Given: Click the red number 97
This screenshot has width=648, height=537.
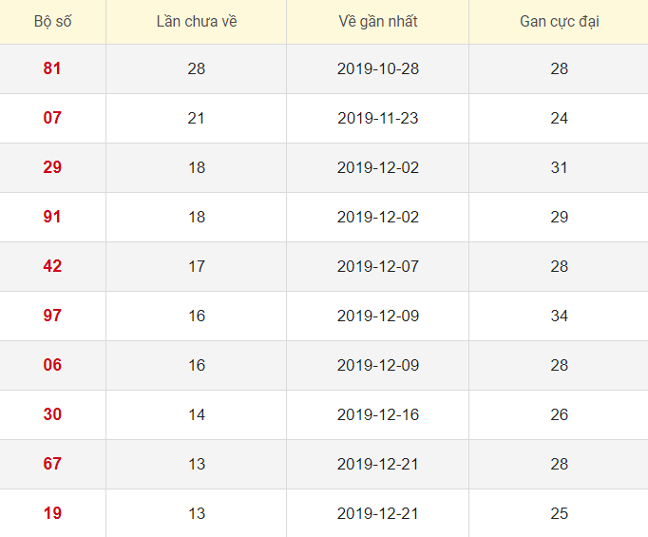Looking at the screenshot, I should tap(52, 316).
